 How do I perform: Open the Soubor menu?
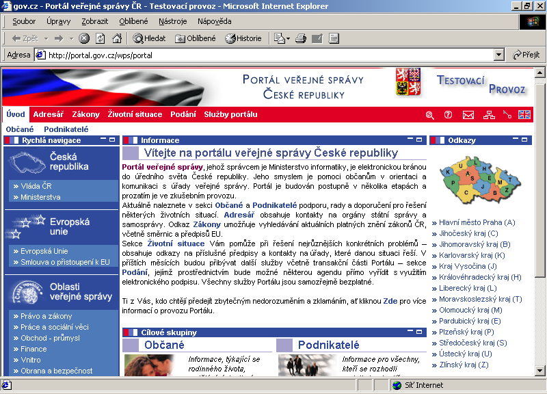tap(24, 21)
